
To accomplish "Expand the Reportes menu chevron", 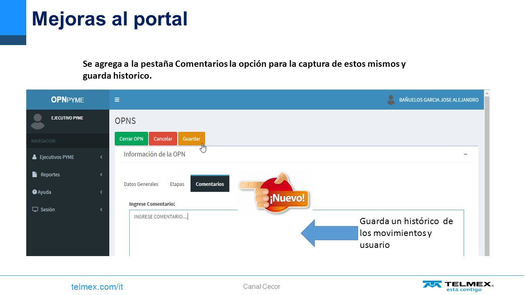I will click(x=101, y=175).
